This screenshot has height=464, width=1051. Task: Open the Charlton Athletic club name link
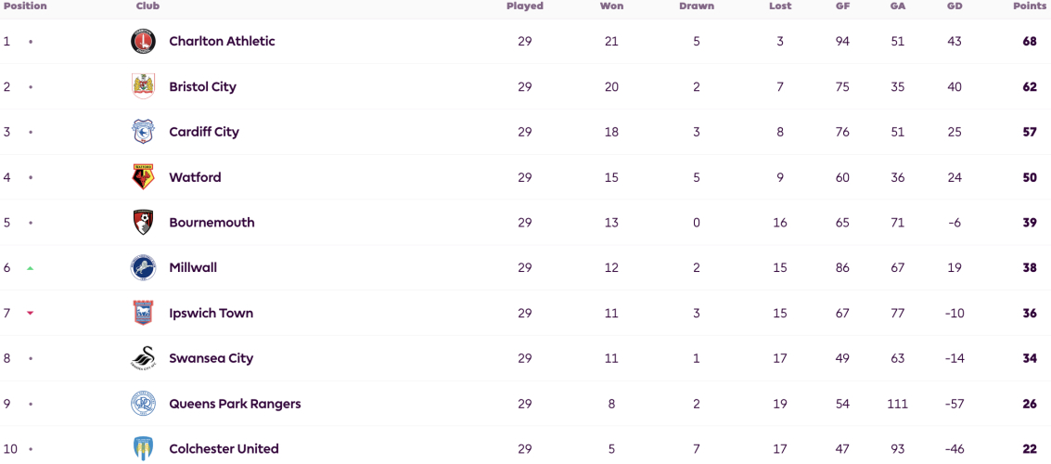click(222, 41)
